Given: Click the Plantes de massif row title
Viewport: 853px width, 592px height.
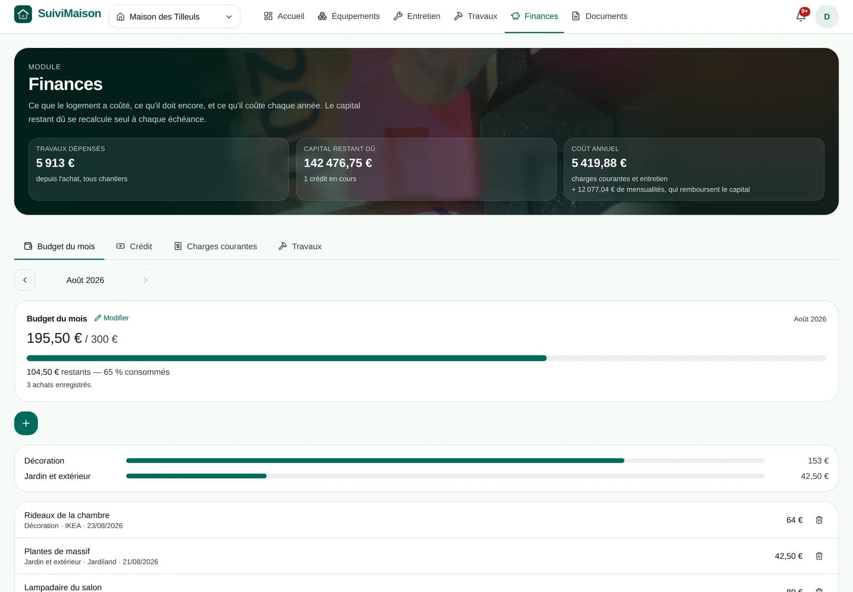Looking at the screenshot, I should point(57,552).
